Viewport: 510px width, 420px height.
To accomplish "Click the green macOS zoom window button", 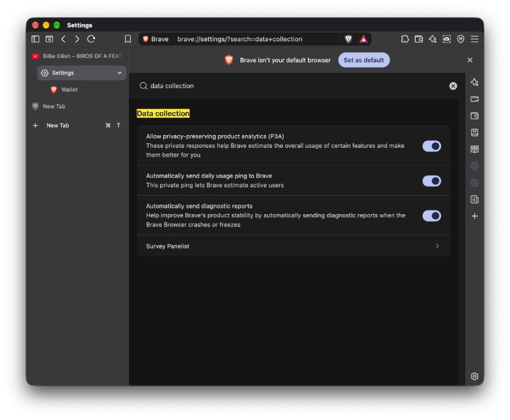I will tap(57, 25).
